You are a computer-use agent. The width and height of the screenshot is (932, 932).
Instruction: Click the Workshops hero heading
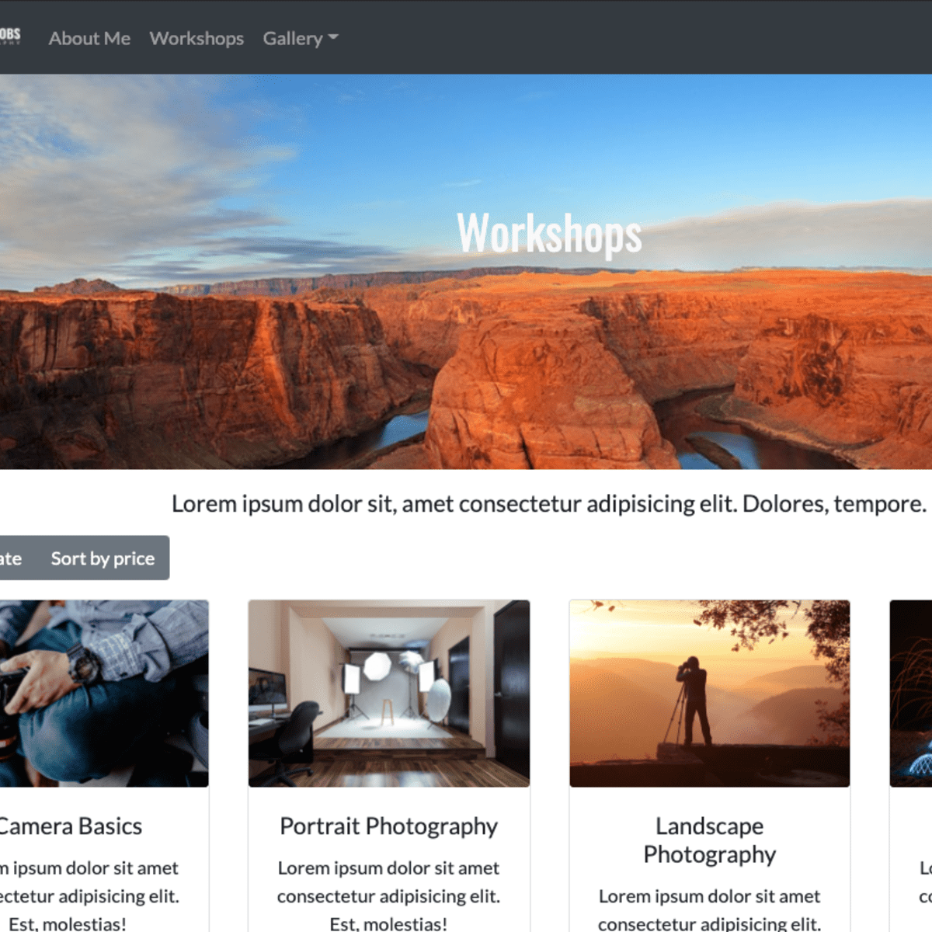(x=549, y=234)
